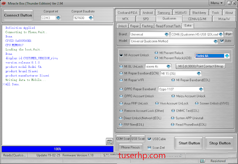
Task: Click the Start Button
Action: click(x=189, y=143)
